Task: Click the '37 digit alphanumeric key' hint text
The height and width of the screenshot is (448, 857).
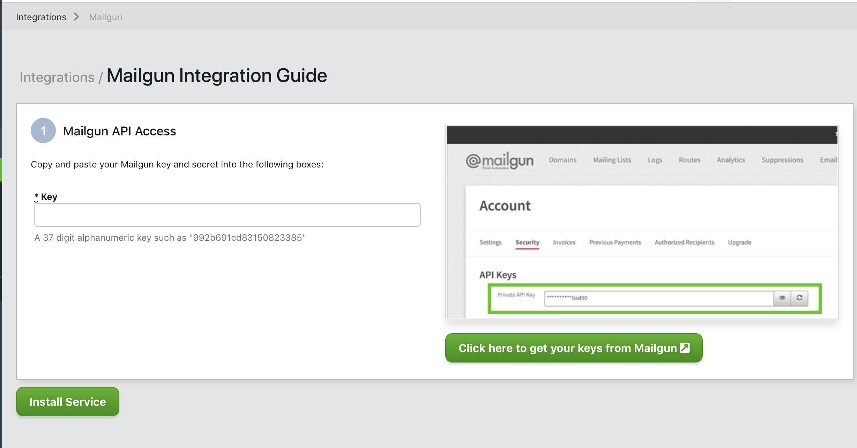Action: [x=170, y=238]
